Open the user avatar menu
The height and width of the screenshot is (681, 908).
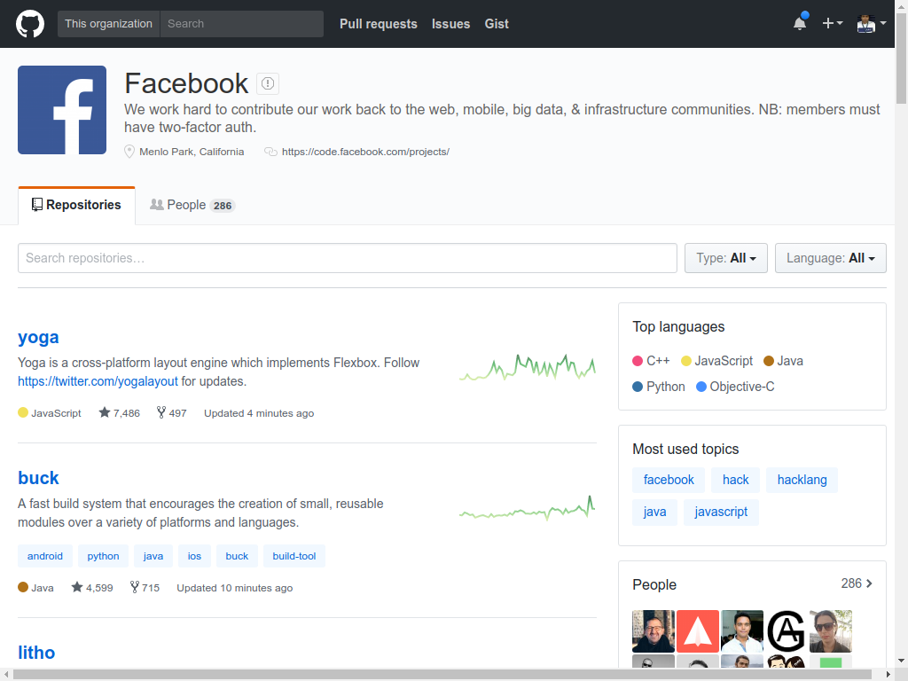[872, 23]
